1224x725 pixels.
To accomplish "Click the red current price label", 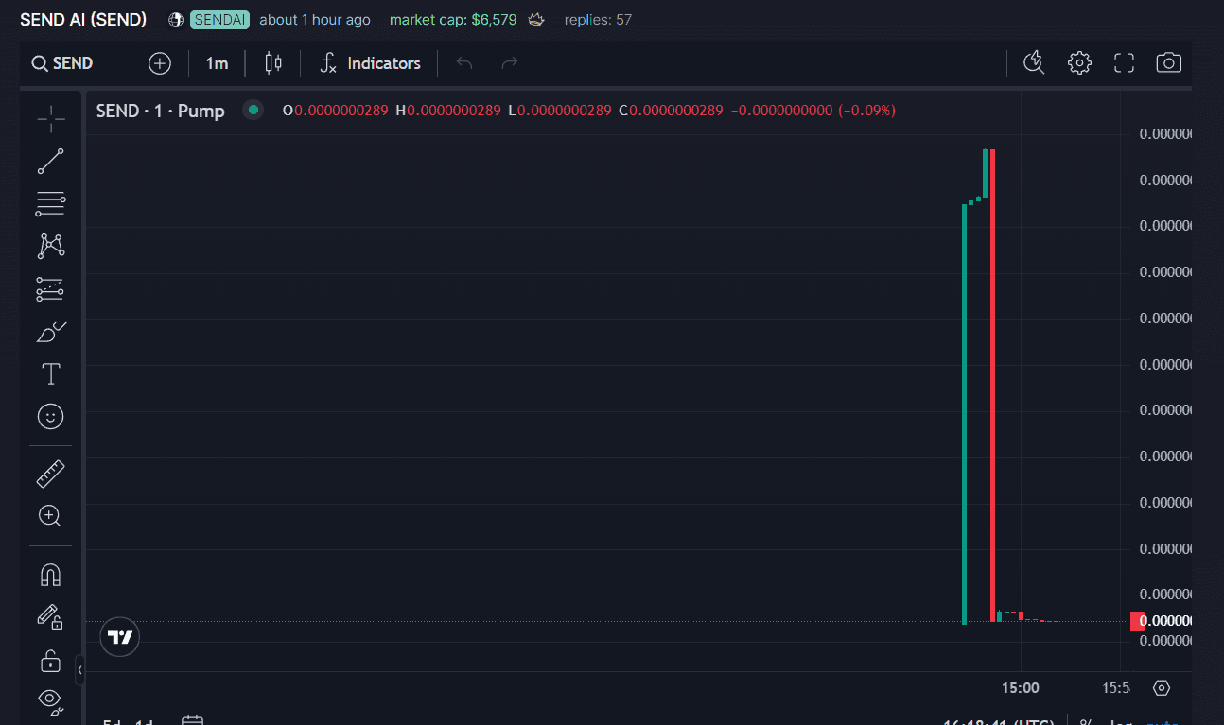I will [1161, 621].
